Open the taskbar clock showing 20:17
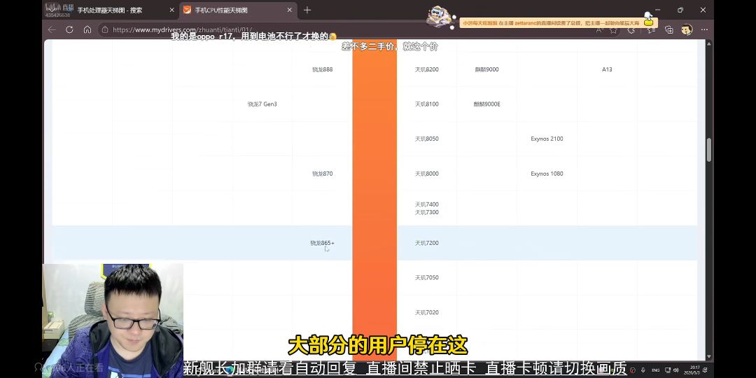The image size is (756, 378). [693, 370]
